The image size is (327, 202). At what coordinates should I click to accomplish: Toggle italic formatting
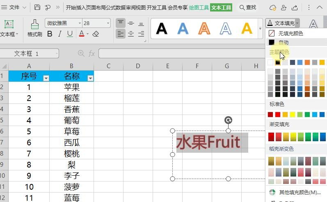tap(60, 34)
